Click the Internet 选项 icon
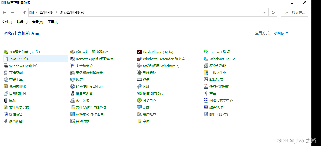Image resolution: width=321 pixels, height=146 pixels. (206, 52)
